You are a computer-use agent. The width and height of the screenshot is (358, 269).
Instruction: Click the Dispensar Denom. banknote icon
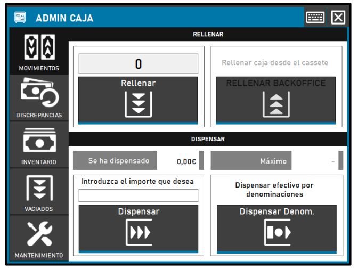tap(275, 234)
